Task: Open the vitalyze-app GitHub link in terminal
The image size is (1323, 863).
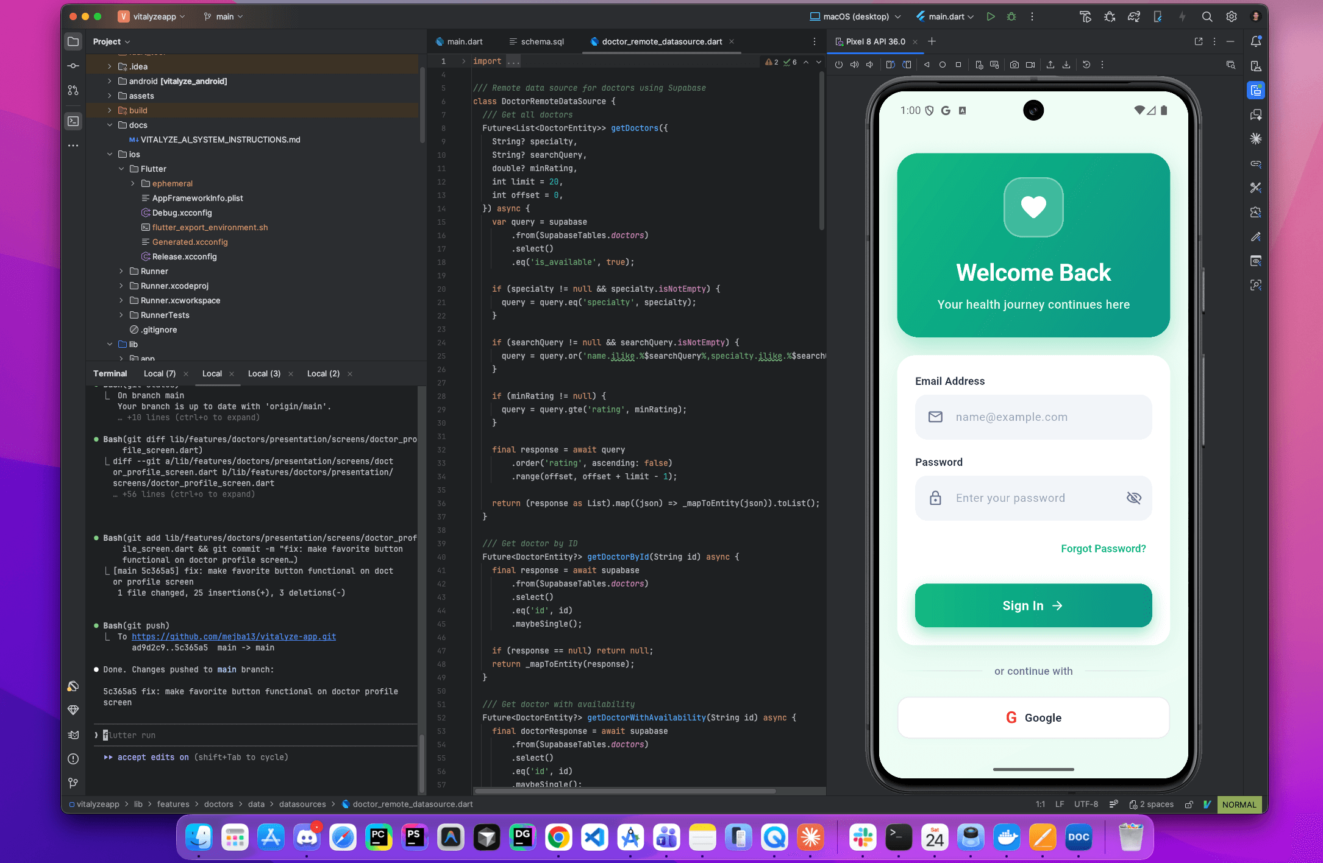Action: 234,636
